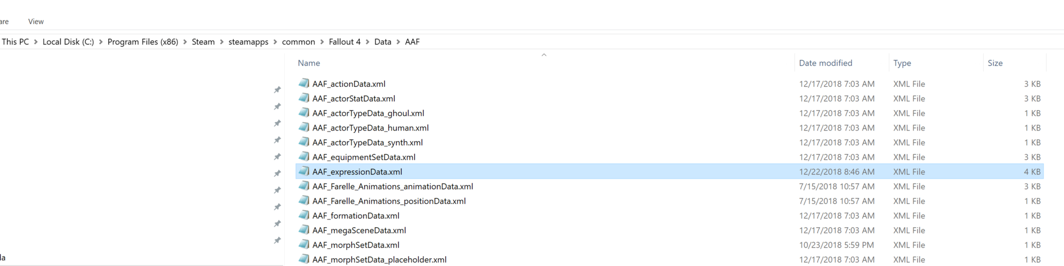
Task: Expand the chevron after Fallout 4
Action: pos(367,42)
